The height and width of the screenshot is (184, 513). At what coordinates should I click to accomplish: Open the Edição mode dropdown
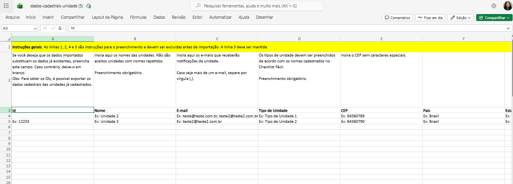461,18
